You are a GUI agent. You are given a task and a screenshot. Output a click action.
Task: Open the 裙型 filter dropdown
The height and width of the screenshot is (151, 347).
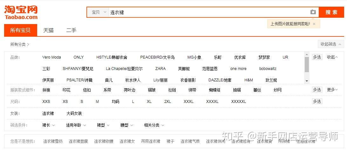[103, 125]
